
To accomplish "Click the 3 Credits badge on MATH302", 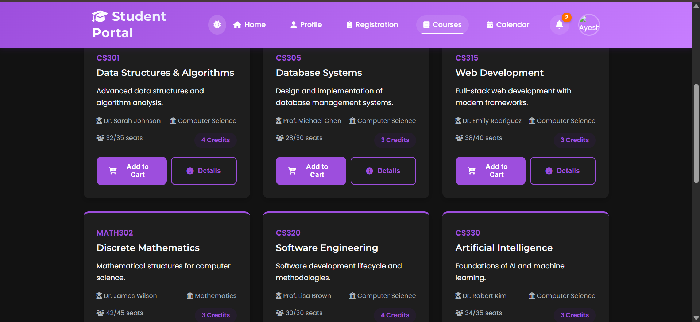I will pos(216,315).
